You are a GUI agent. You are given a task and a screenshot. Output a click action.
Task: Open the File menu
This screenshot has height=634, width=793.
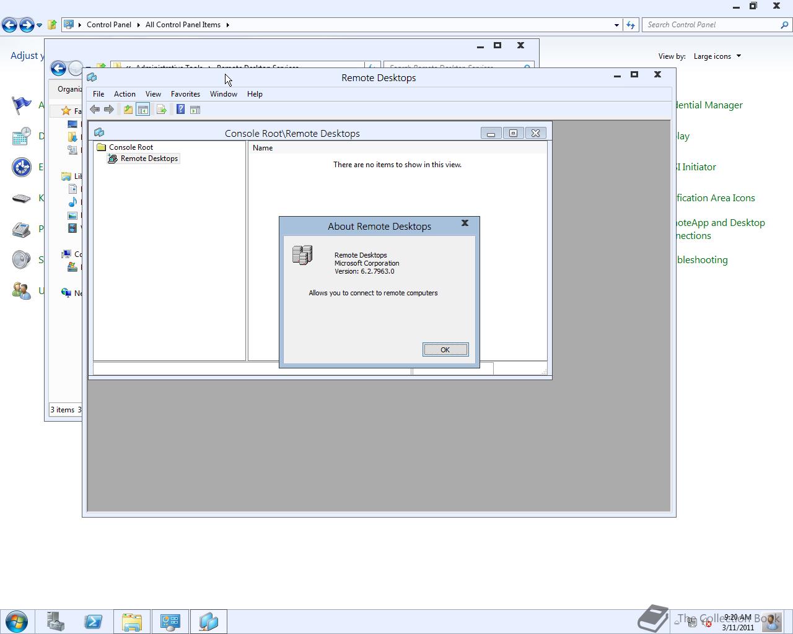point(99,94)
